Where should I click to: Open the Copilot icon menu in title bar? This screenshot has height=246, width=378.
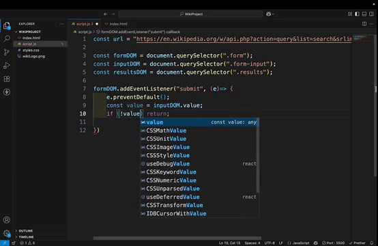[270, 14]
